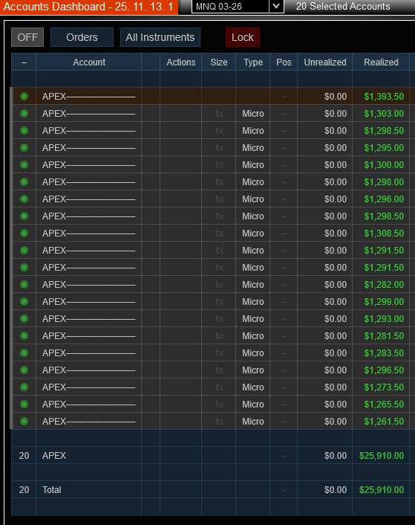This screenshot has width=415, height=525.
Task: Click the red Lock button
Action: (x=243, y=37)
